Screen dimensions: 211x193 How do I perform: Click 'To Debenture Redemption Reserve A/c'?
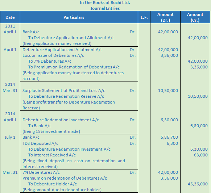(66, 96)
